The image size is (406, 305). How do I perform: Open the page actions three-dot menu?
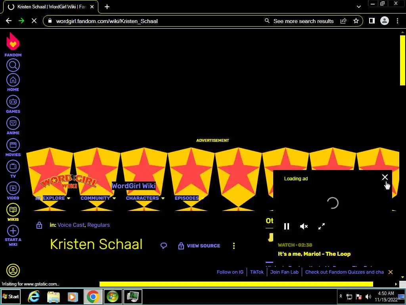pyautogui.click(x=234, y=245)
